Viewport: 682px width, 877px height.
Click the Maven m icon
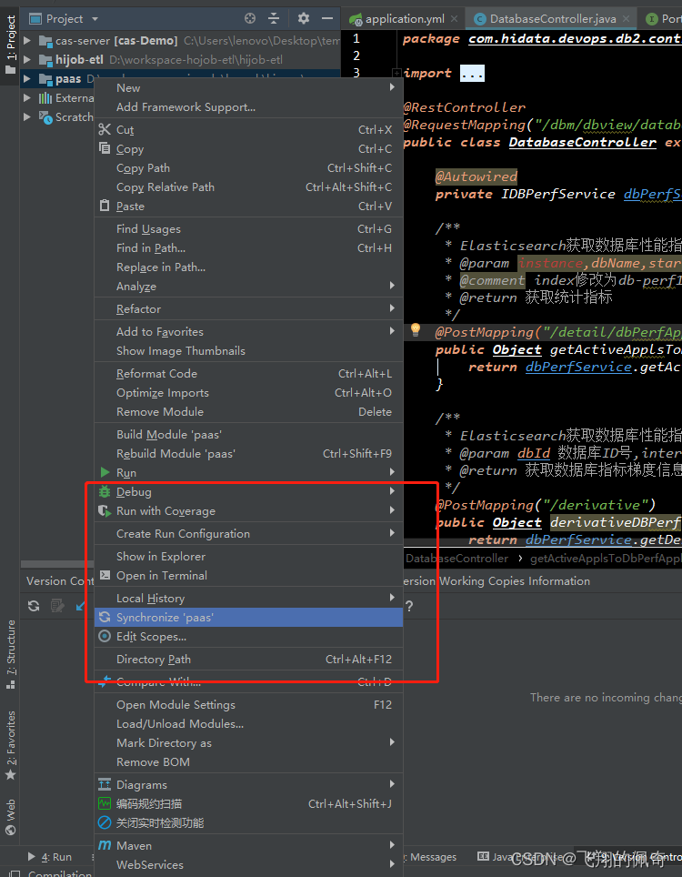click(105, 846)
